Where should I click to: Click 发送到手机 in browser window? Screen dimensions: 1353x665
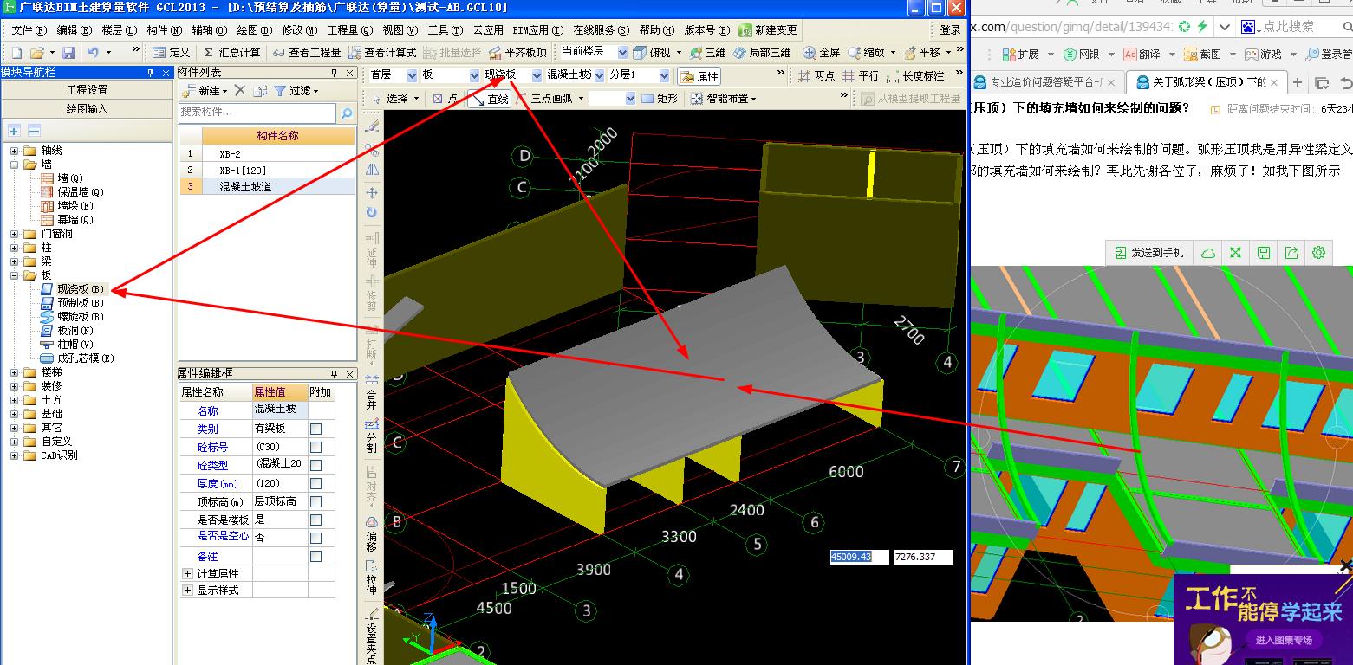(1149, 253)
